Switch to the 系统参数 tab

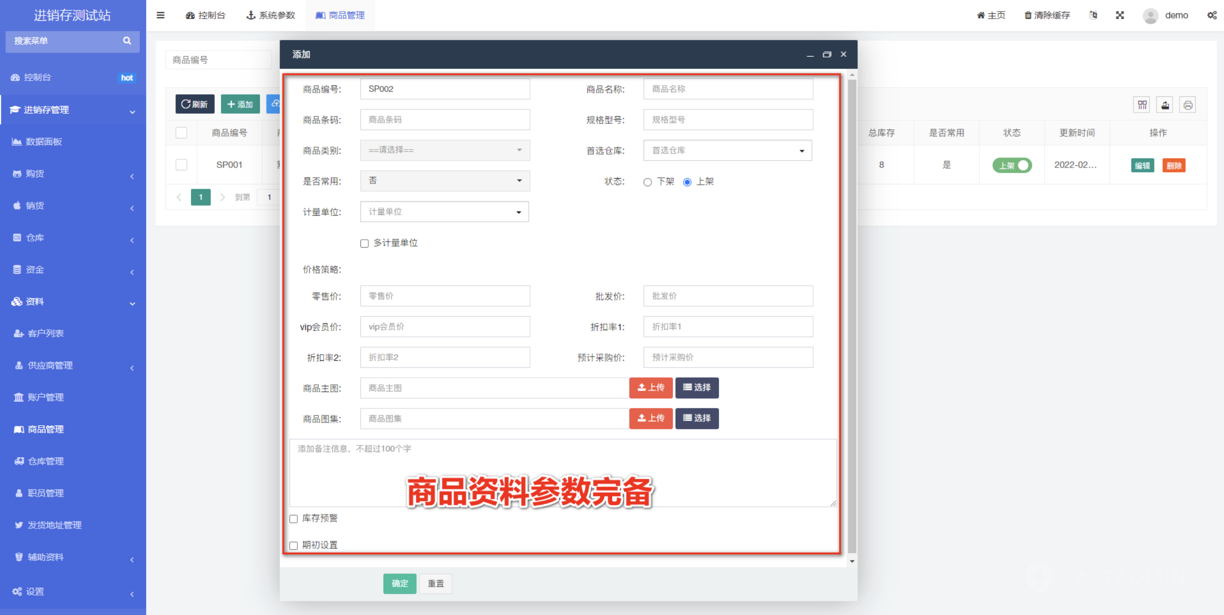271,15
